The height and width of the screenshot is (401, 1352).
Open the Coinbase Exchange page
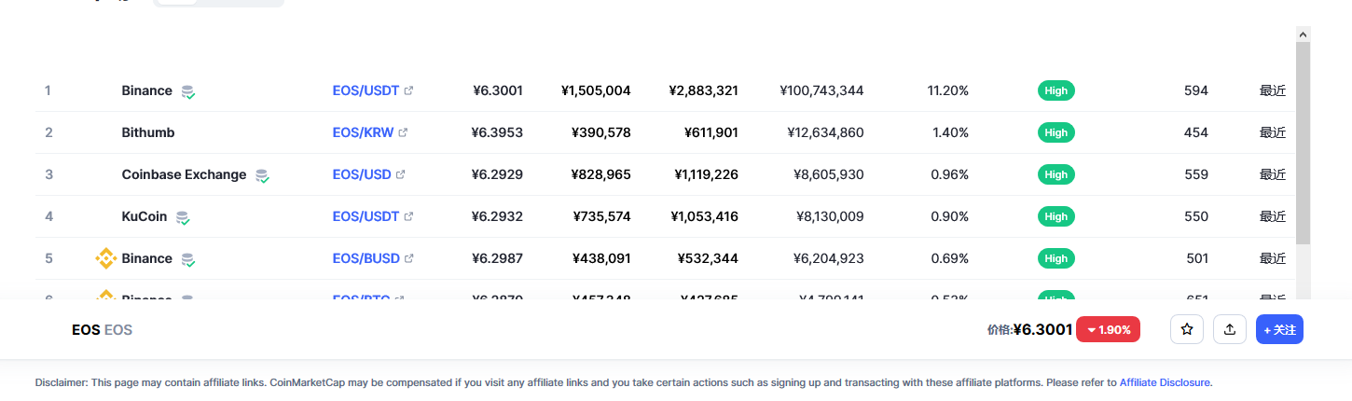[184, 174]
